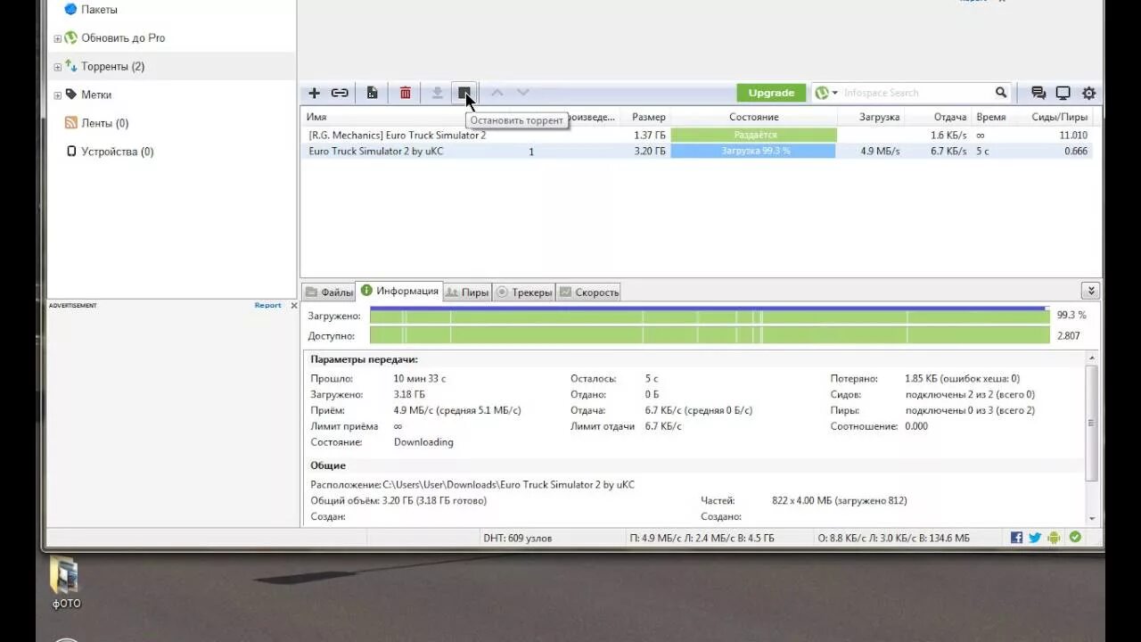Switch to the Пиры tab
This screenshot has height=642, width=1141.
tap(467, 292)
